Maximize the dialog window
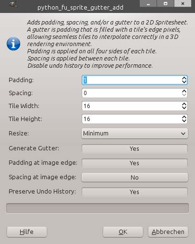 166,3
